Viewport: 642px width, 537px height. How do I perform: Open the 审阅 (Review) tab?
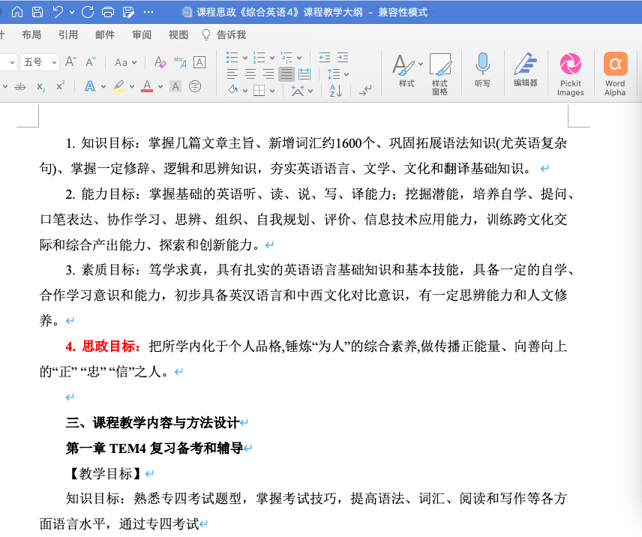(x=142, y=34)
